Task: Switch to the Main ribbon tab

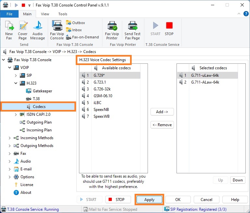Action: click(x=27, y=14)
